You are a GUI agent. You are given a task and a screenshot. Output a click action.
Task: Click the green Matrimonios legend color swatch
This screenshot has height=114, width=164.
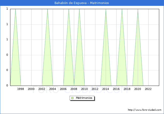click(72, 98)
